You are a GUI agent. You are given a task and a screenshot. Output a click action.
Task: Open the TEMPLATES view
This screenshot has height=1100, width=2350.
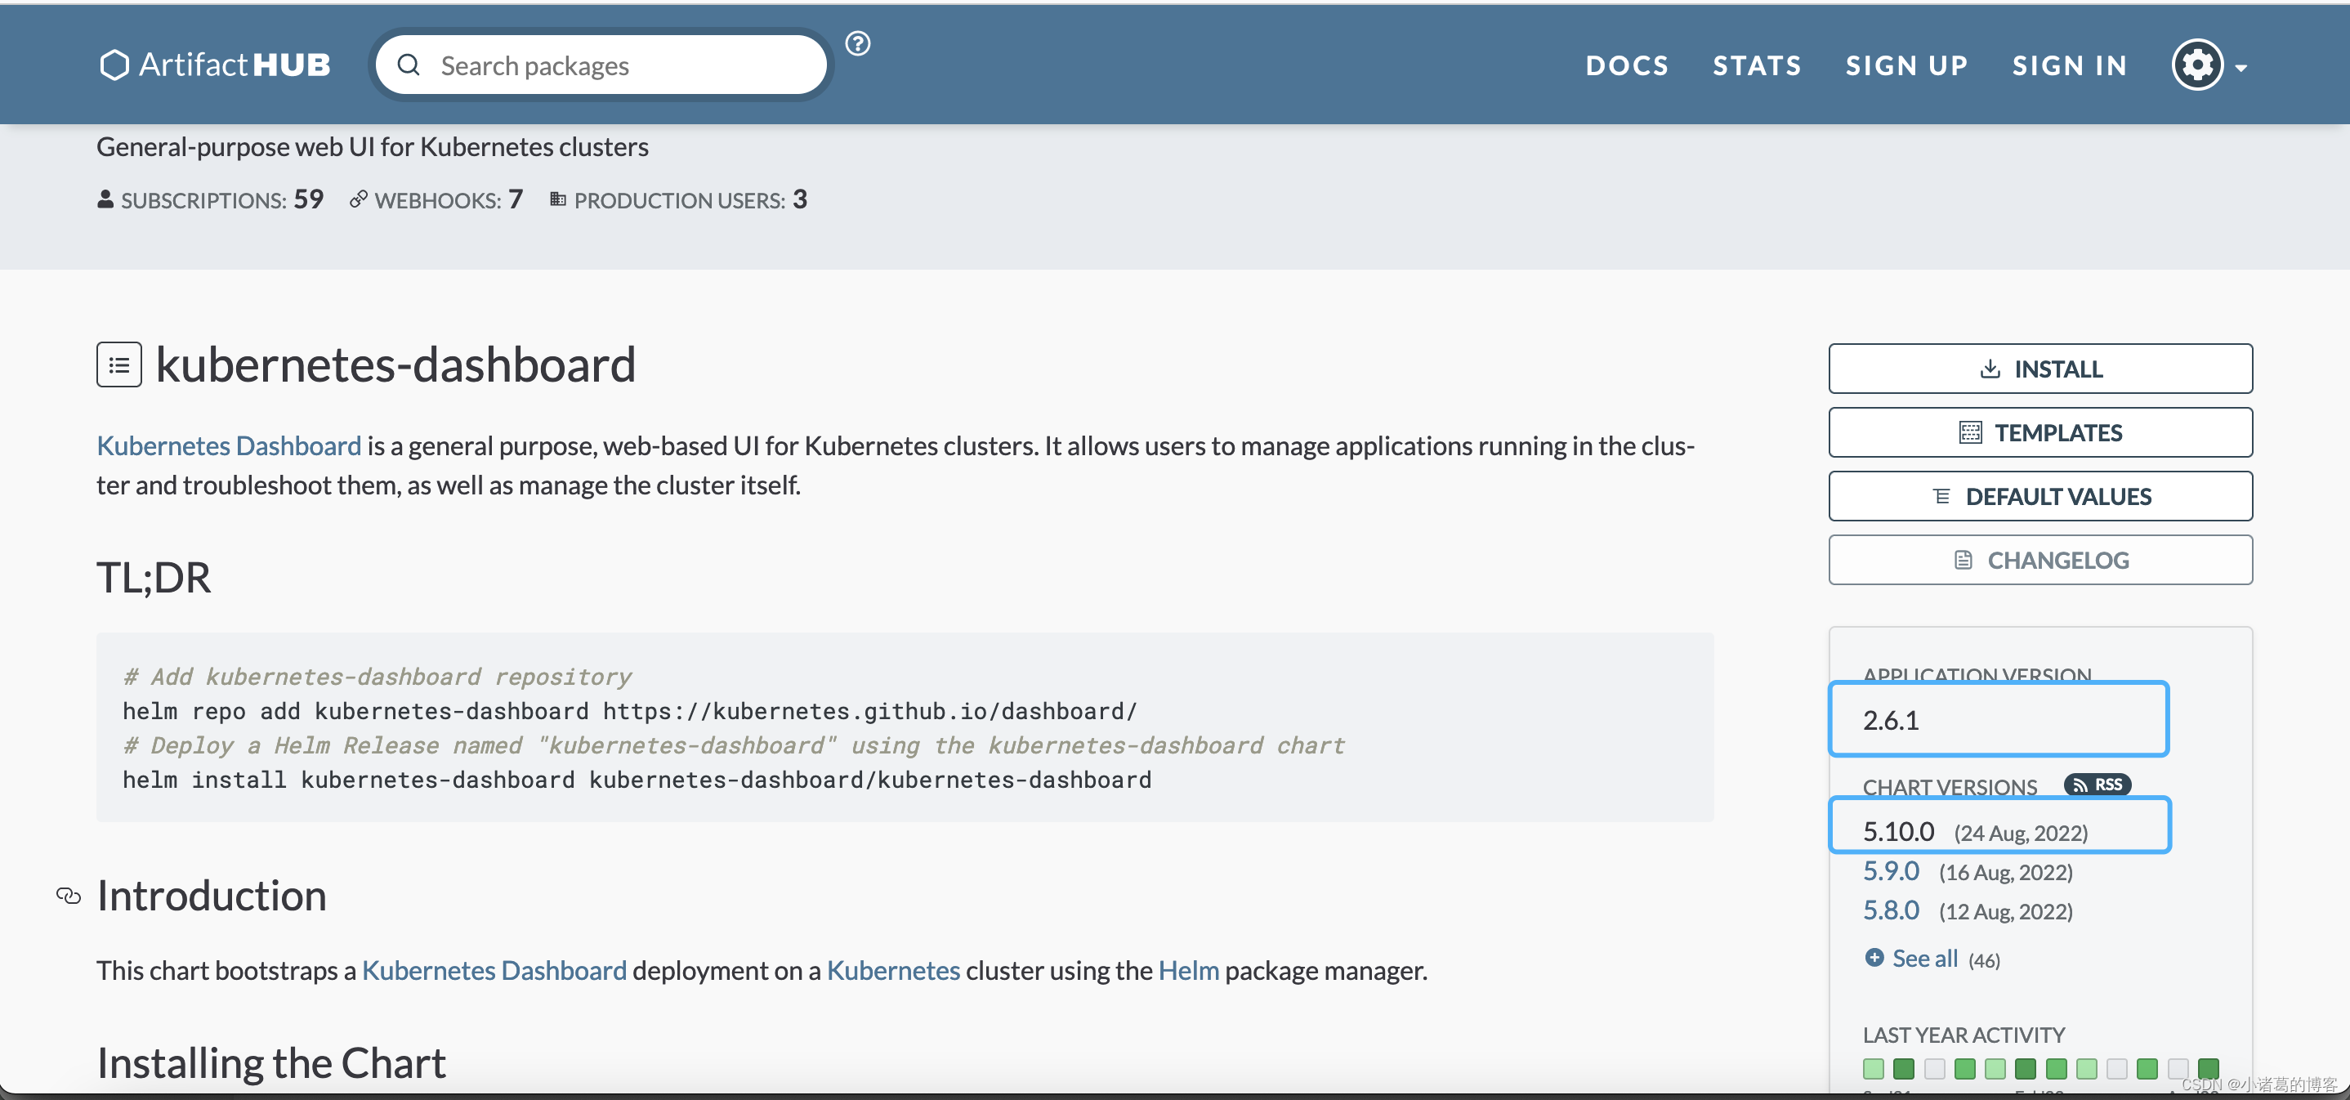(2039, 432)
